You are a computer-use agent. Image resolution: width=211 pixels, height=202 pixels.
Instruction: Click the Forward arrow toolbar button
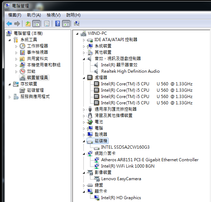click(x=17, y=24)
